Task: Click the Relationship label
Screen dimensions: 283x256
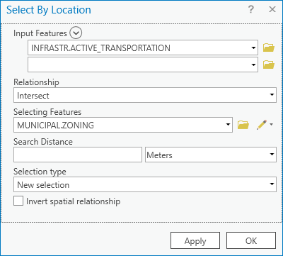Action: pyautogui.click(x=36, y=82)
